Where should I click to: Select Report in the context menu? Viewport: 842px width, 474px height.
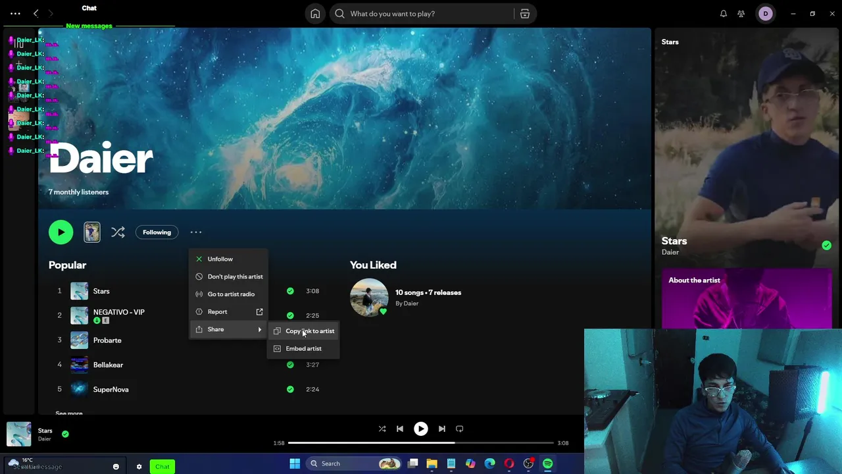coord(228,311)
